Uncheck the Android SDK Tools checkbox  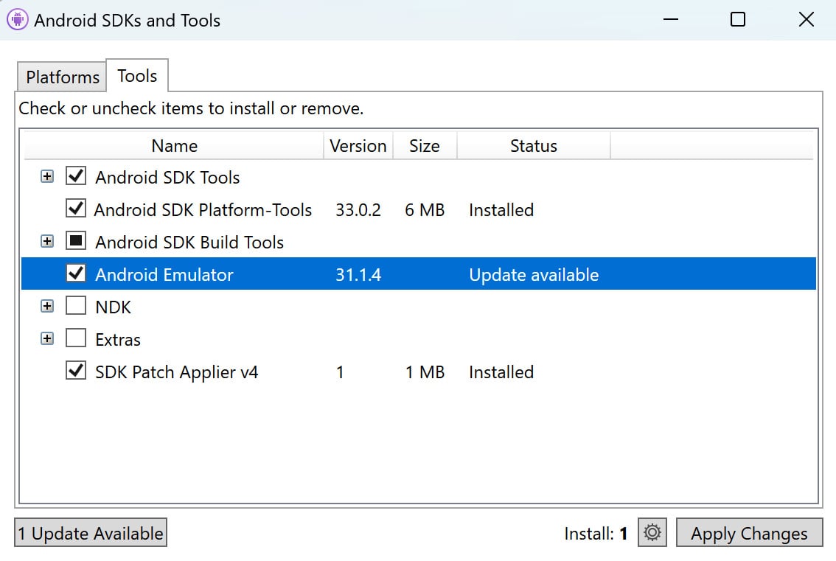tap(76, 176)
